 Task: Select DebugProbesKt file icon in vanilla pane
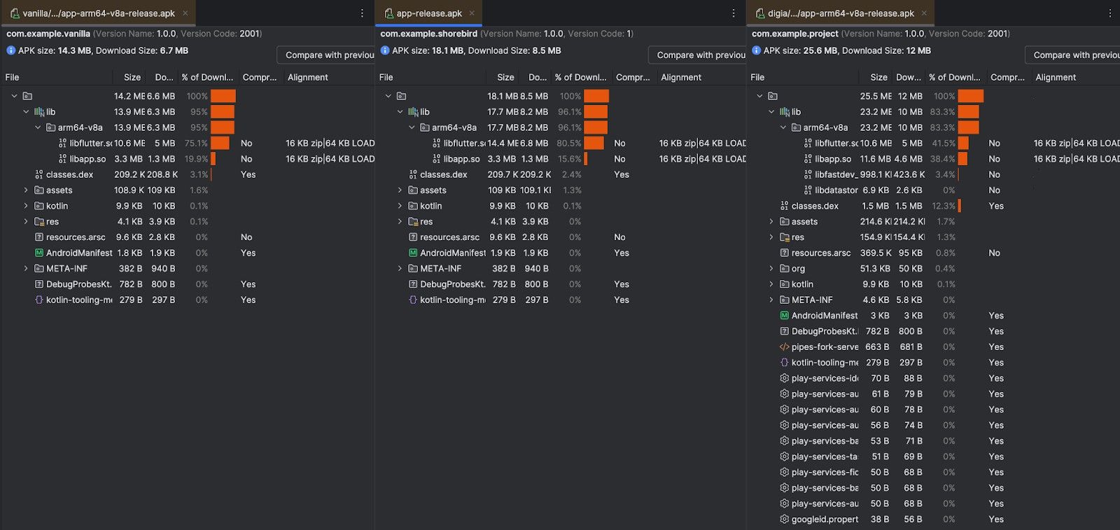(39, 284)
